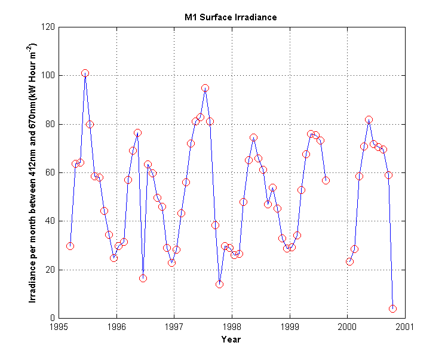This screenshot has width=448, height=358.
Task: Click the y-axis tick label 120
Action: [48, 27]
